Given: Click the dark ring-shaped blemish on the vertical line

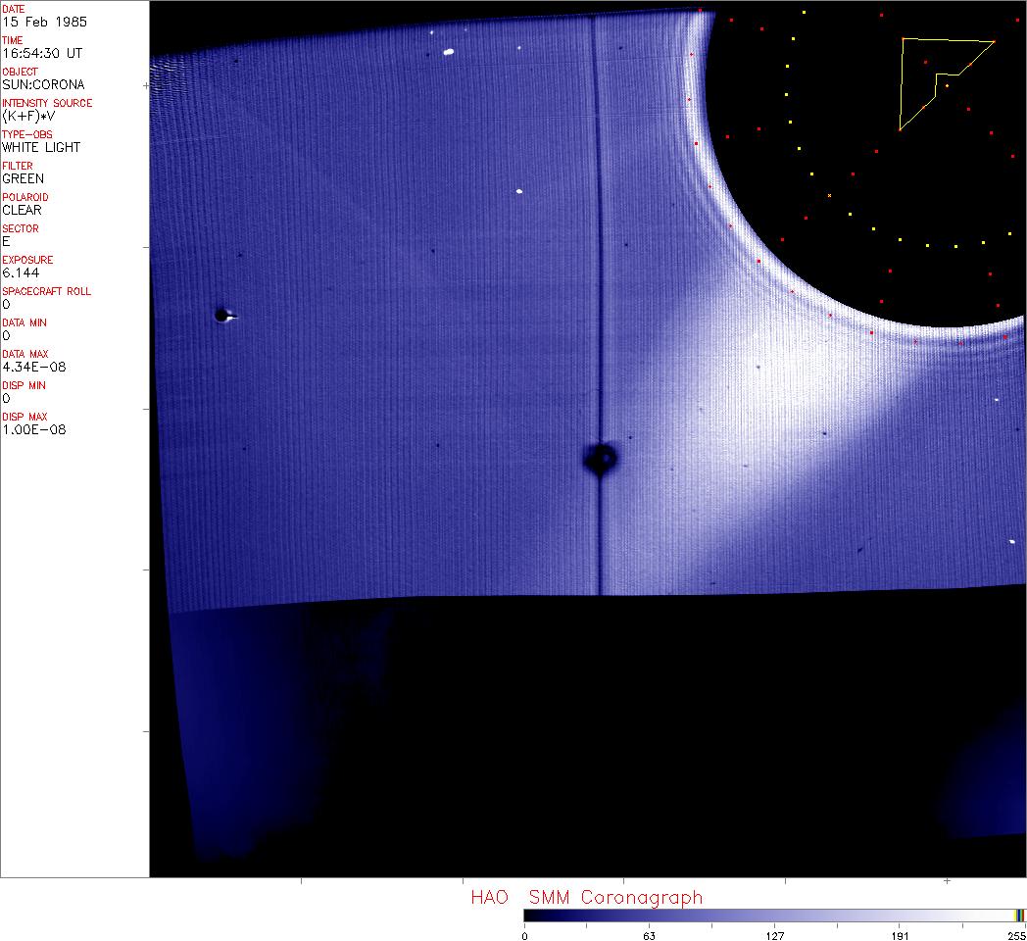Looking at the screenshot, I should pos(600,458).
